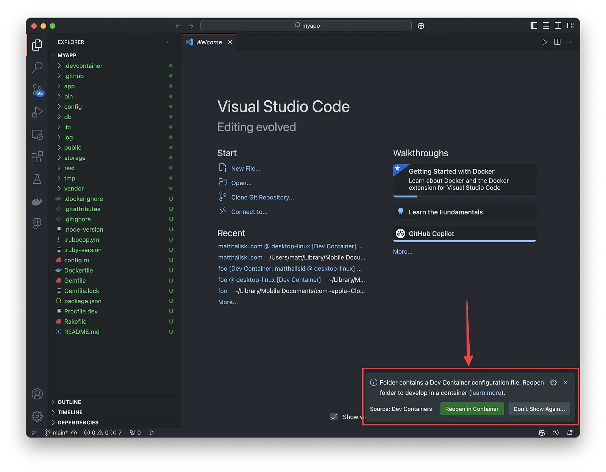The width and height of the screenshot is (606, 472).
Task: Open the Explorer view in activity bar
Action: tap(37, 45)
